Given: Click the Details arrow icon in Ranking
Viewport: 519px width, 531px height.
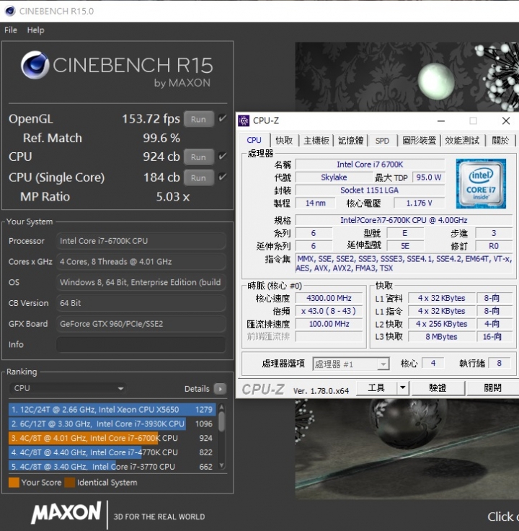Looking at the screenshot, I should [221, 389].
